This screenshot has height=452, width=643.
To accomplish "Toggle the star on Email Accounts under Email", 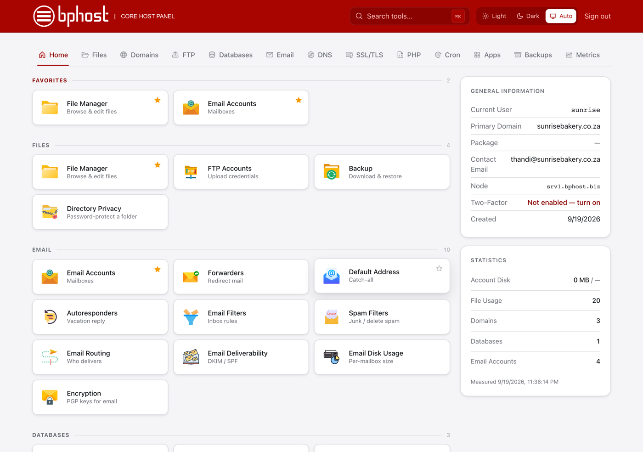I will pyautogui.click(x=158, y=269).
